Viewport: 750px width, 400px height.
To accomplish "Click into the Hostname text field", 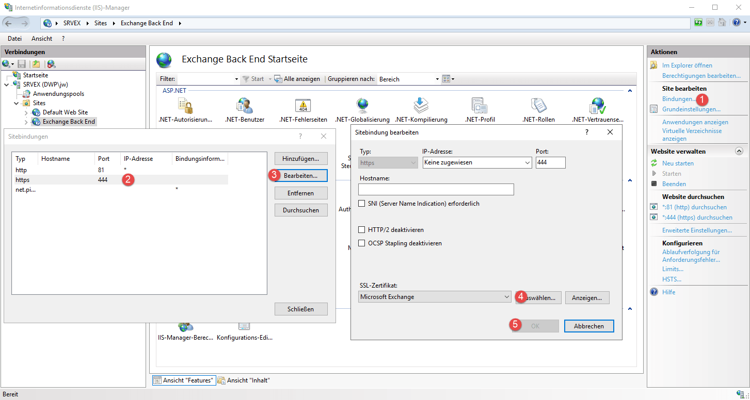I will [437, 190].
